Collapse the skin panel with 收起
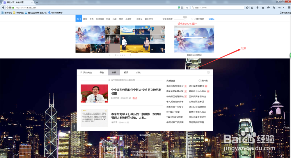Image resolution: width=291 pixels, height=158 pixels. [x=211, y=19]
